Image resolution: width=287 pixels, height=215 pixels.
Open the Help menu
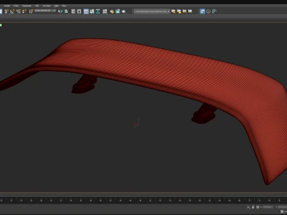coord(56,6)
